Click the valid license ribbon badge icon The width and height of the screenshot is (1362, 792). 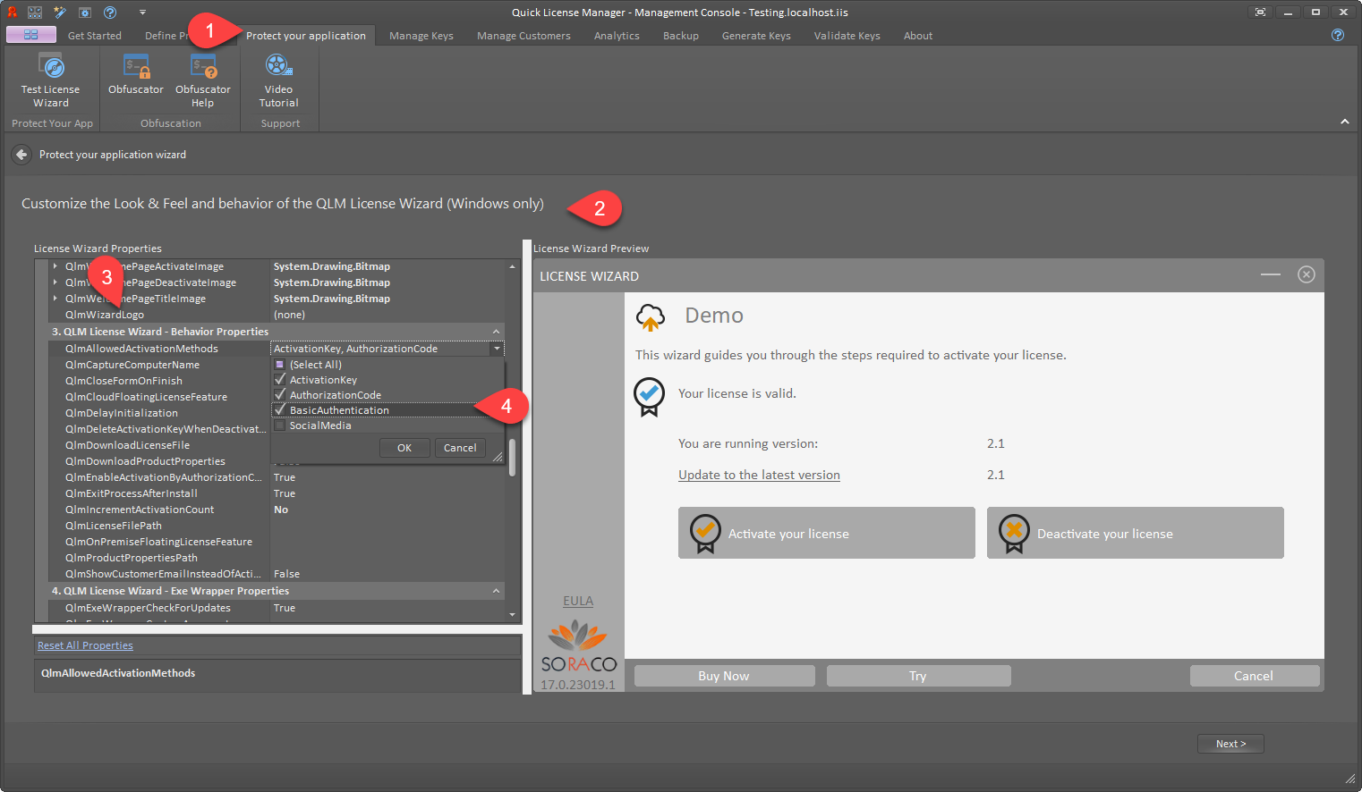(649, 397)
